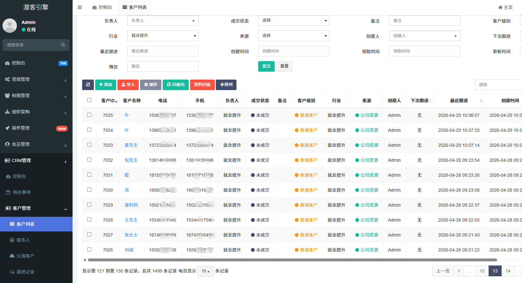
Task: Open 控制台 dashboard in sidebar with hot badge
Action: (x=36, y=63)
